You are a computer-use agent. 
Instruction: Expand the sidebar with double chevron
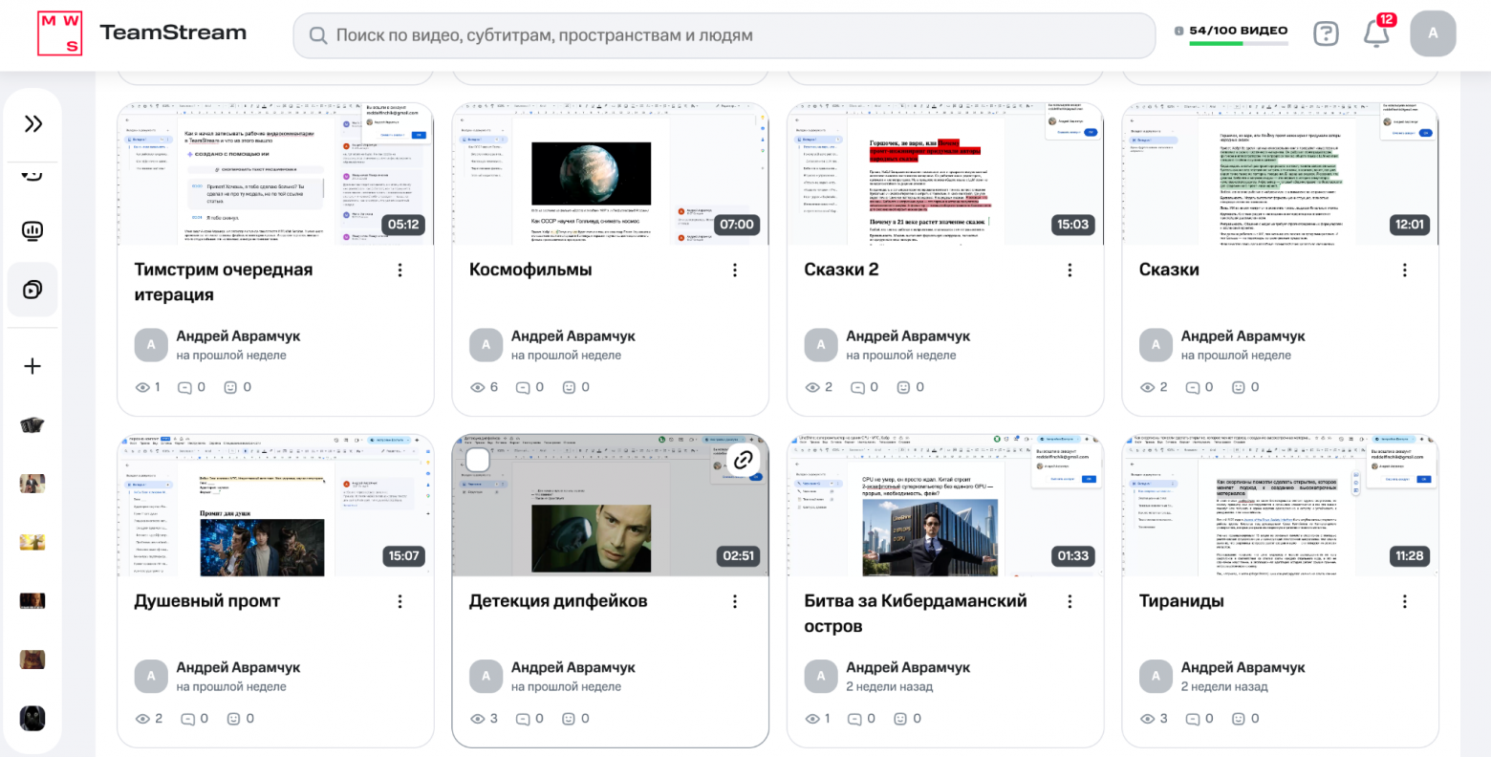tap(33, 123)
